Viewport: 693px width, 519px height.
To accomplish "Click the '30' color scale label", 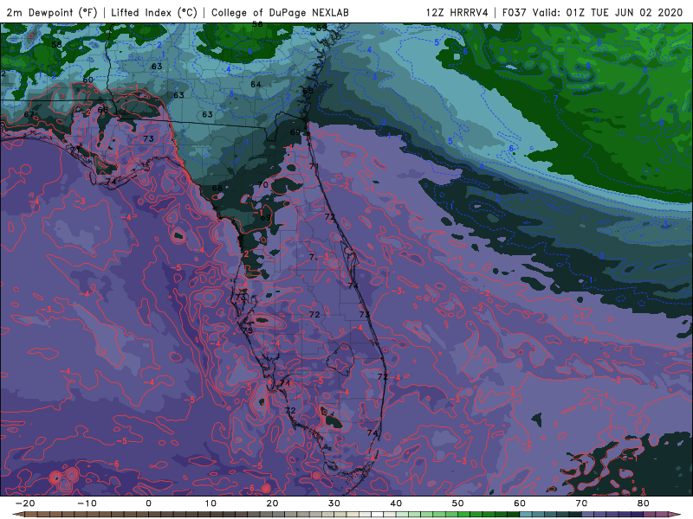I will click(x=334, y=503).
